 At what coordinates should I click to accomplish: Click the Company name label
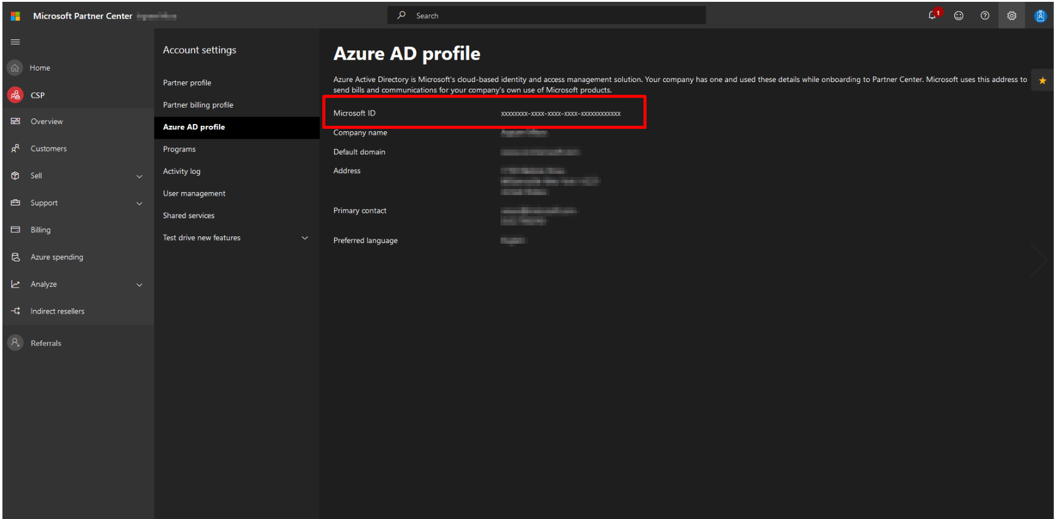tap(360, 132)
